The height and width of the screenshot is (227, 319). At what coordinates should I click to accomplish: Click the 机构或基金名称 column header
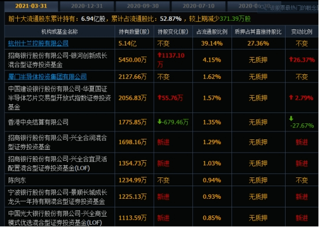coord(60,32)
